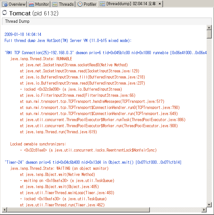The image size is (214, 215).
Task: Click the Tomcat loading spinner icon
Action: pyautogui.click(x=4, y=13)
